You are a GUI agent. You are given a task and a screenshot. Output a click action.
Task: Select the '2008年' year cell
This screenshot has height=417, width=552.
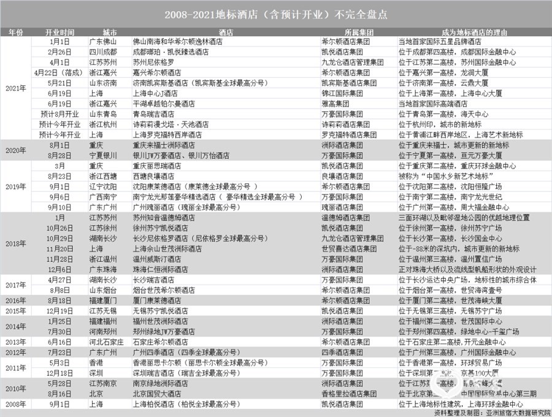click(16, 404)
